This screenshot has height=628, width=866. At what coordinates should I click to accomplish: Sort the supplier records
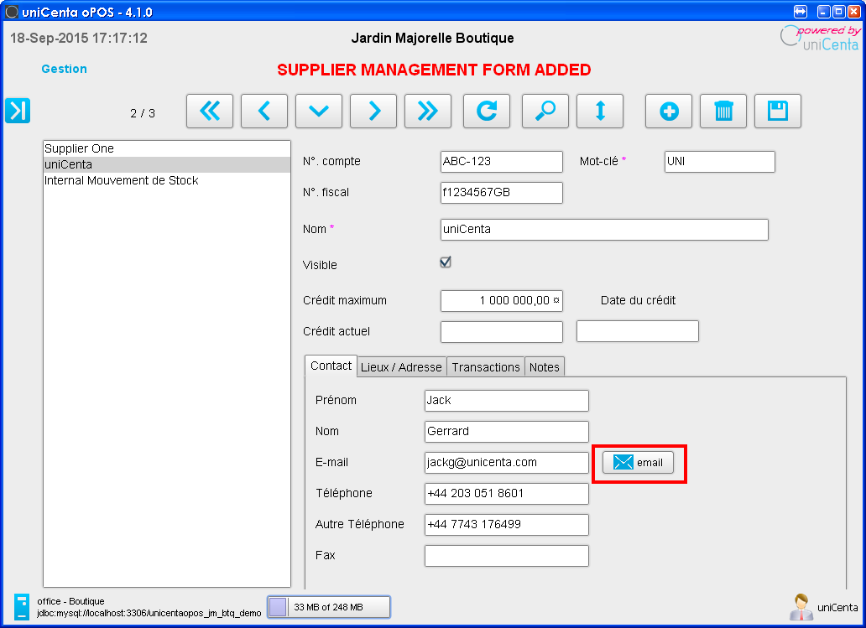pyautogui.click(x=600, y=110)
